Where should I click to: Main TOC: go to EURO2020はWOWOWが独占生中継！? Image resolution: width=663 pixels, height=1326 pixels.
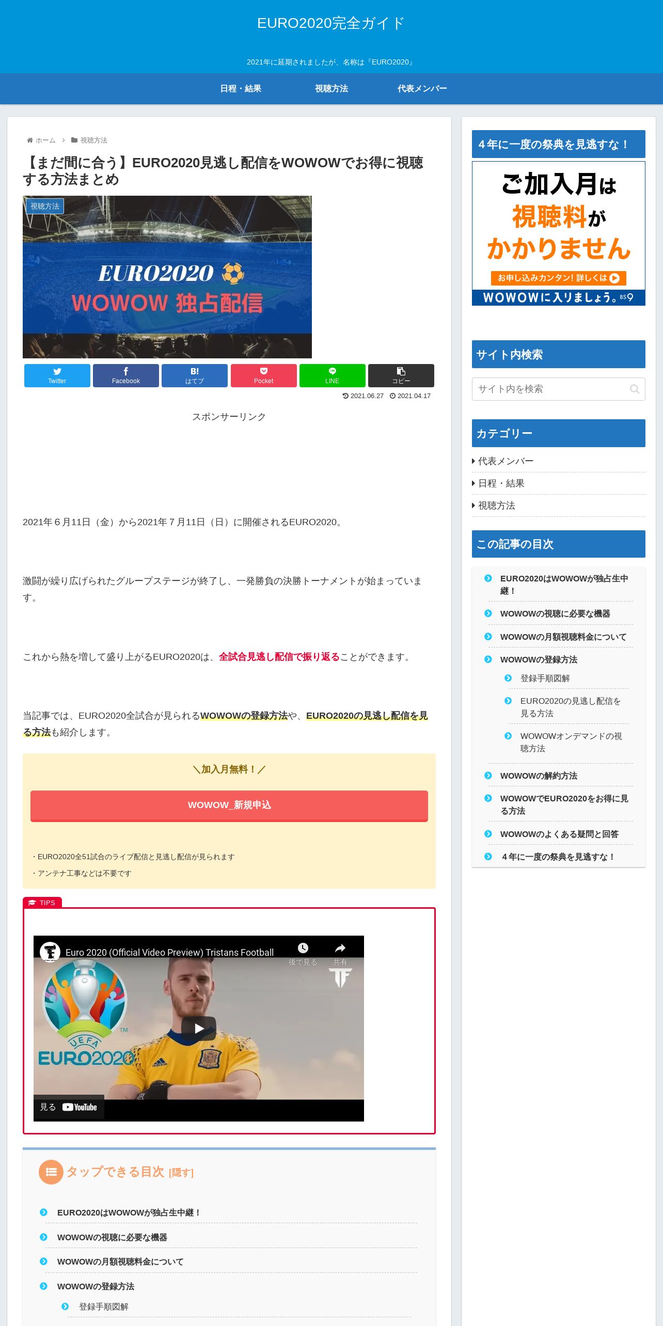click(129, 1213)
